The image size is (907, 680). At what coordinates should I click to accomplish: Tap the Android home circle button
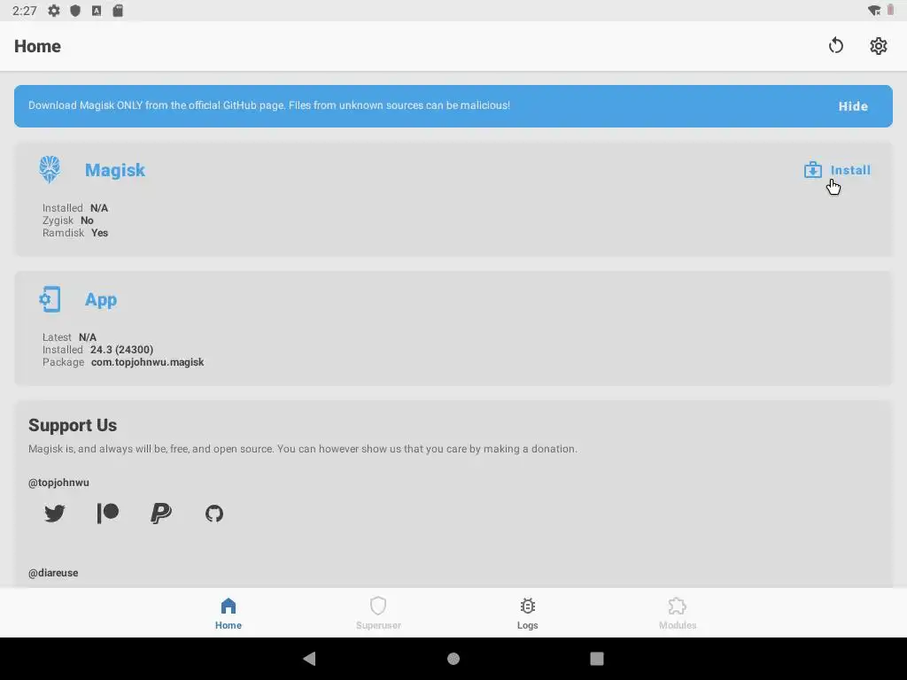[453, 659]
